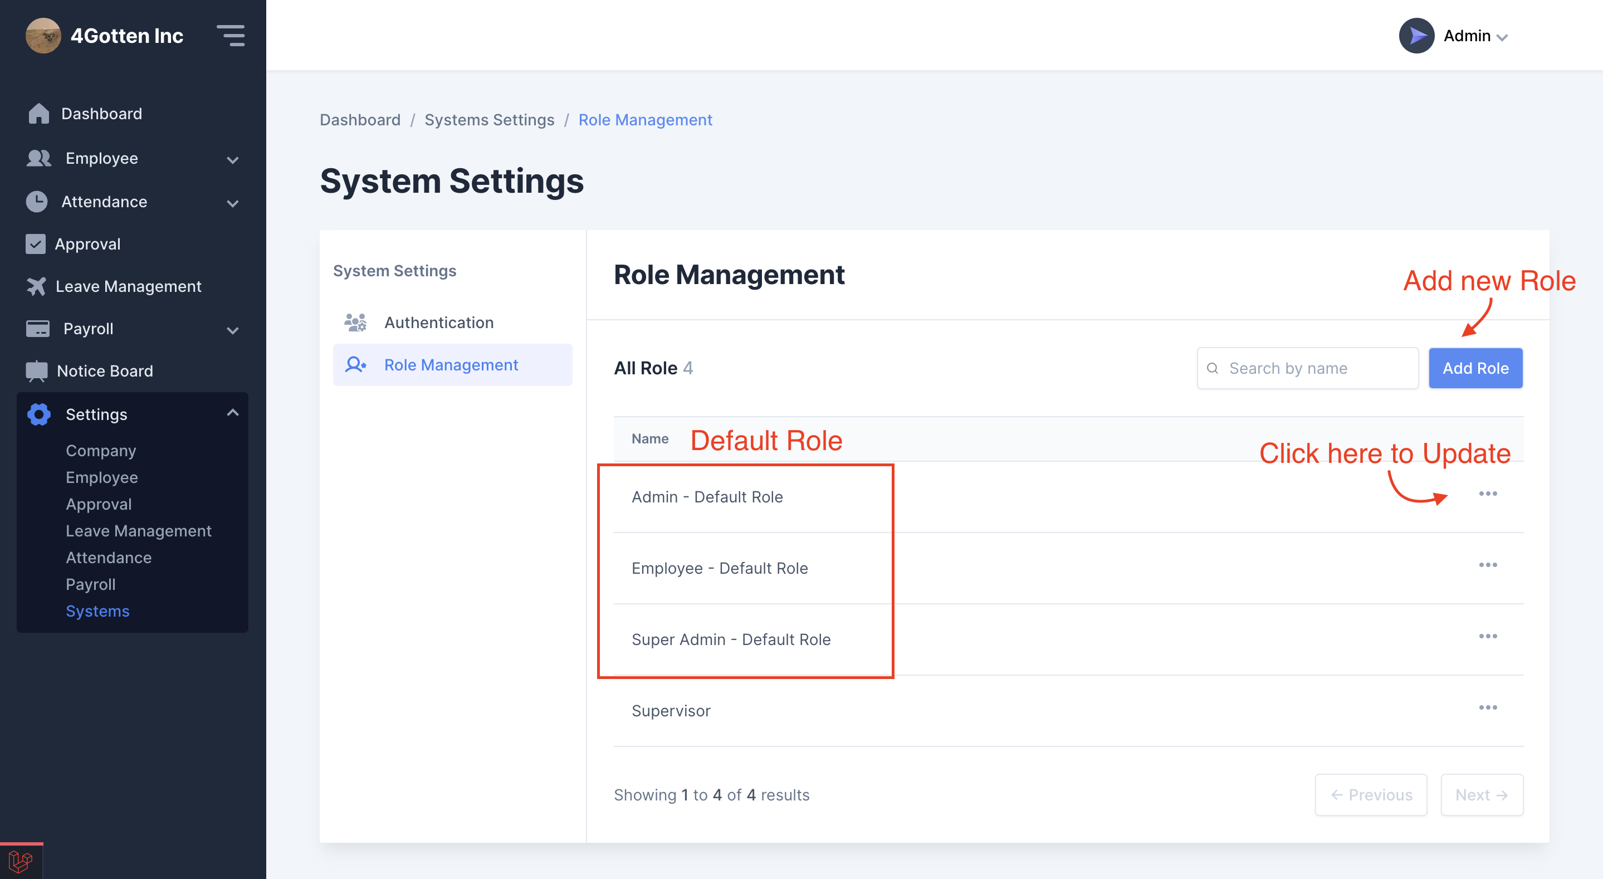1603x879 pixels.
Task: Click the 4Gotten Inc company name
Action: coord(127,36)
